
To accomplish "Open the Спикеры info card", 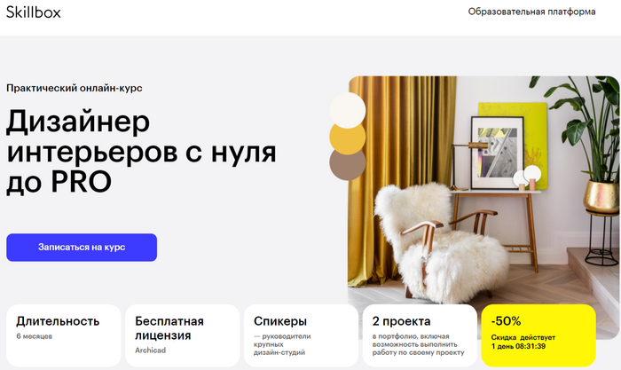I will (301, 335).
